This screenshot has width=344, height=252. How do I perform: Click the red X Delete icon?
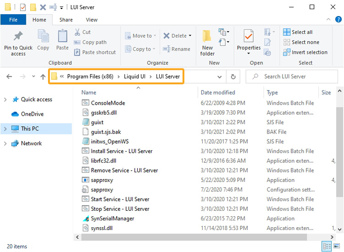166,36
